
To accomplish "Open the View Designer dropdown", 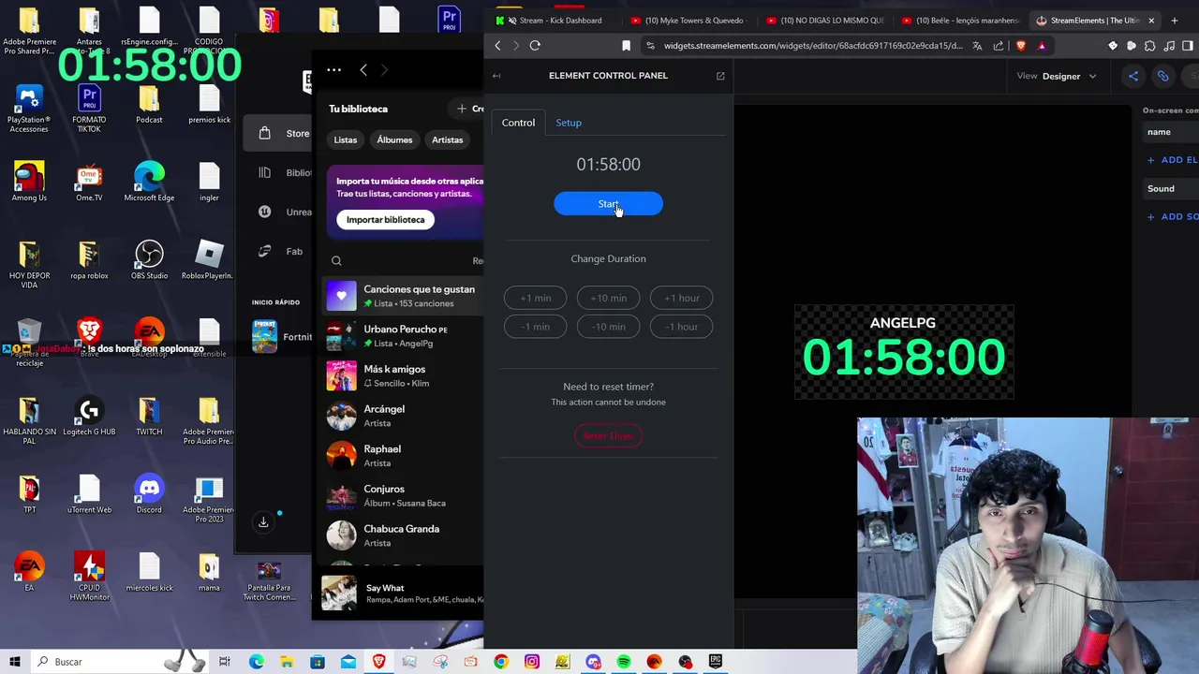I will [x=1057, y=76].
